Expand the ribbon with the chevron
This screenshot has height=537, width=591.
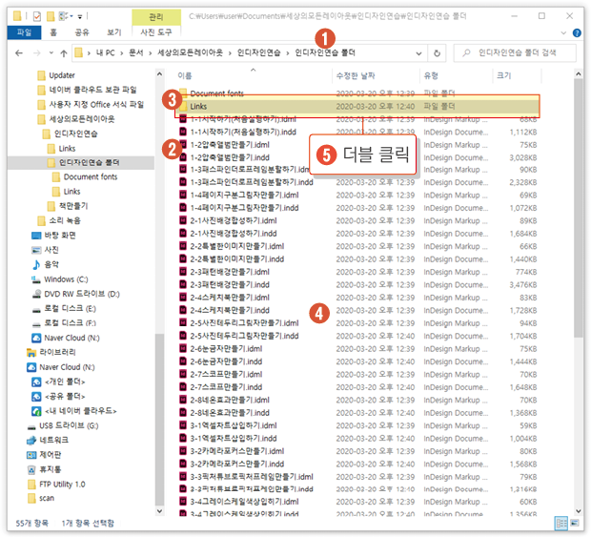(563, 32)
